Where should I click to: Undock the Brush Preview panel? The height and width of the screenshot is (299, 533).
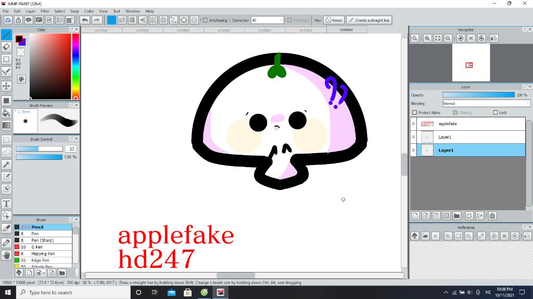tap(71, 105)
